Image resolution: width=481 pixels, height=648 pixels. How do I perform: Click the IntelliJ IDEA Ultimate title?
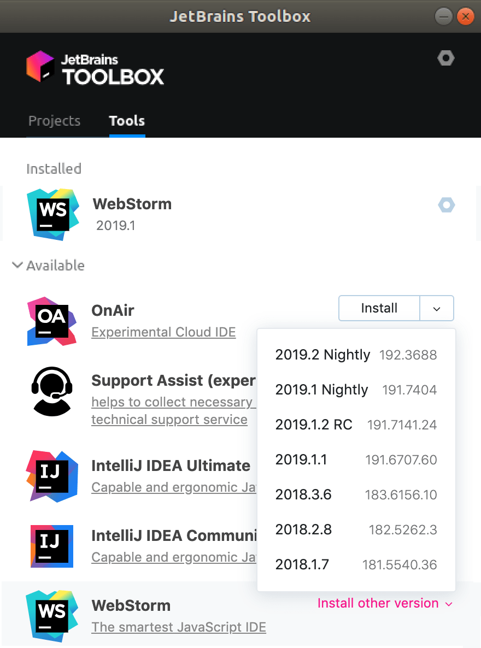[171, 466]
